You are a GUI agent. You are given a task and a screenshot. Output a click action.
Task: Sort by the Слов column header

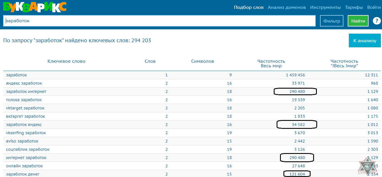[x=150, y=61]
